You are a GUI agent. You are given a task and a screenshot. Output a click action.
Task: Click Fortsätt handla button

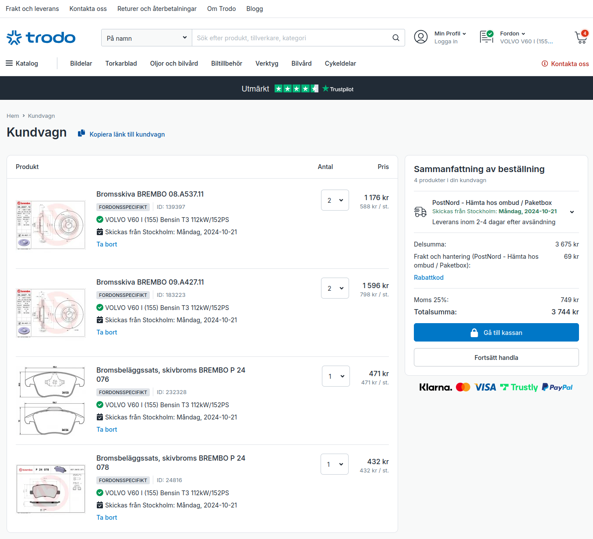click(x=496, y=357)
